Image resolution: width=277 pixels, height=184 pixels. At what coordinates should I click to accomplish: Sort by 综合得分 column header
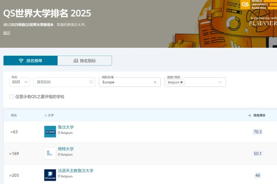[257, 115]
